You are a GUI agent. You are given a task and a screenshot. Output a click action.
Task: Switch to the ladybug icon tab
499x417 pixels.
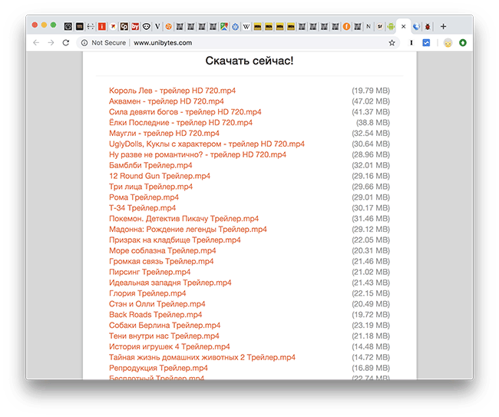(x=428, y=26)
